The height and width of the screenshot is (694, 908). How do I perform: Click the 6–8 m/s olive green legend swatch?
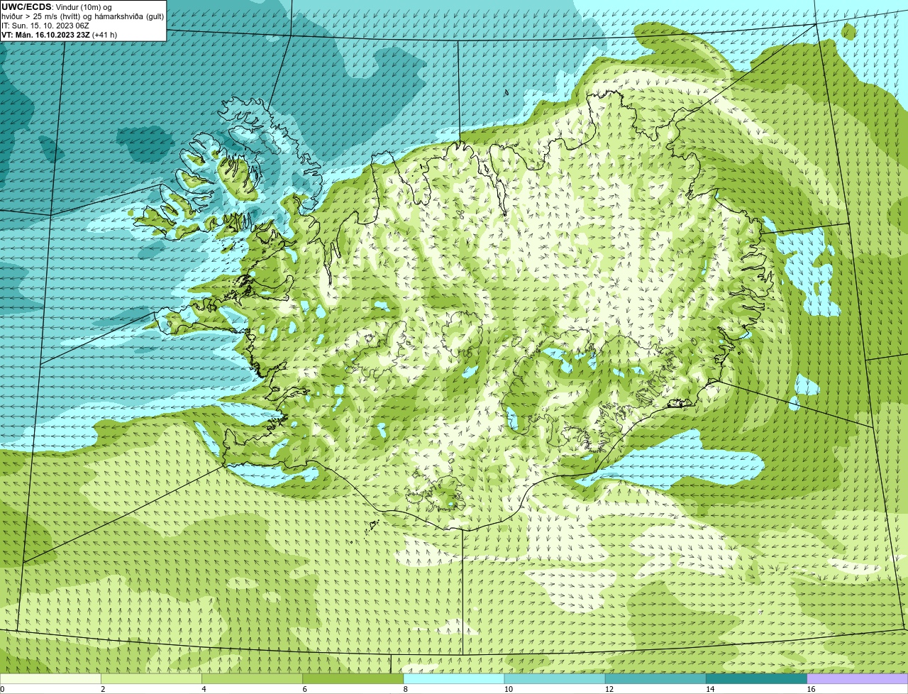coord(353,679)
